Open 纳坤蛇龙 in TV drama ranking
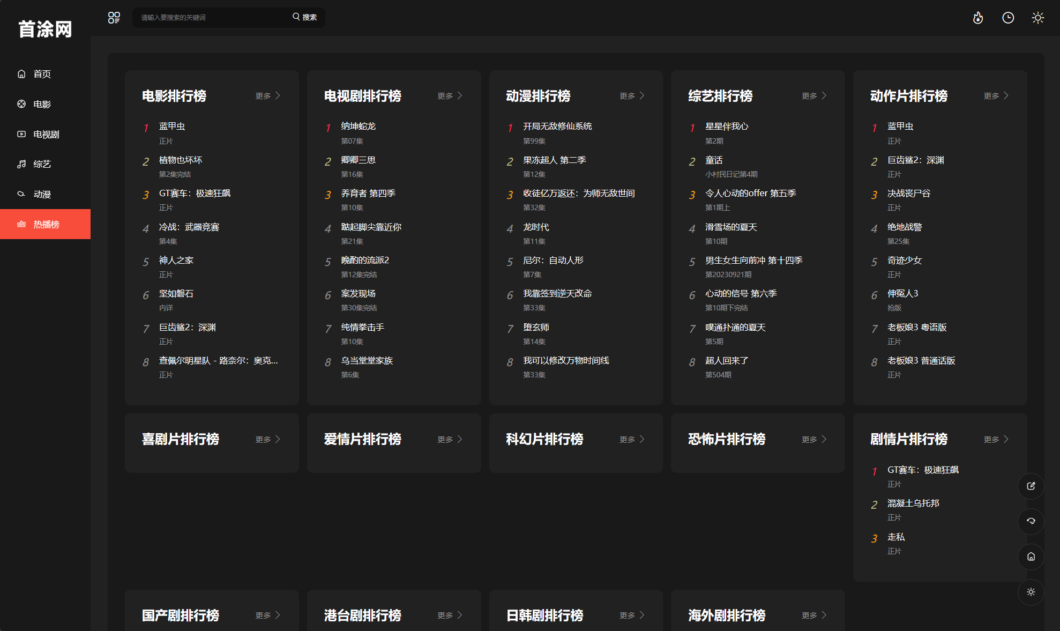1060x631 pixels. point(358,127)
